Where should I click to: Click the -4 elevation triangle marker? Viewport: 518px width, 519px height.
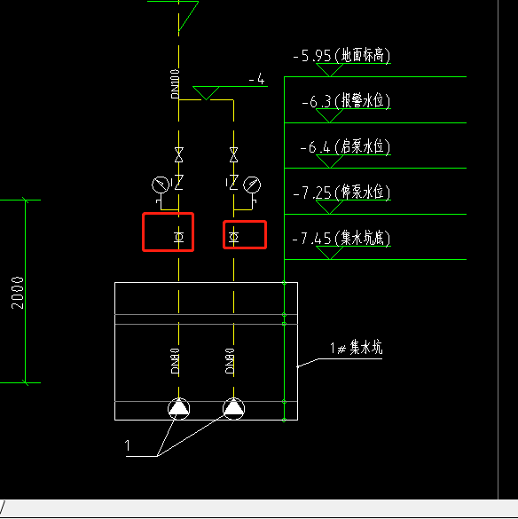(x=206, y=93)
